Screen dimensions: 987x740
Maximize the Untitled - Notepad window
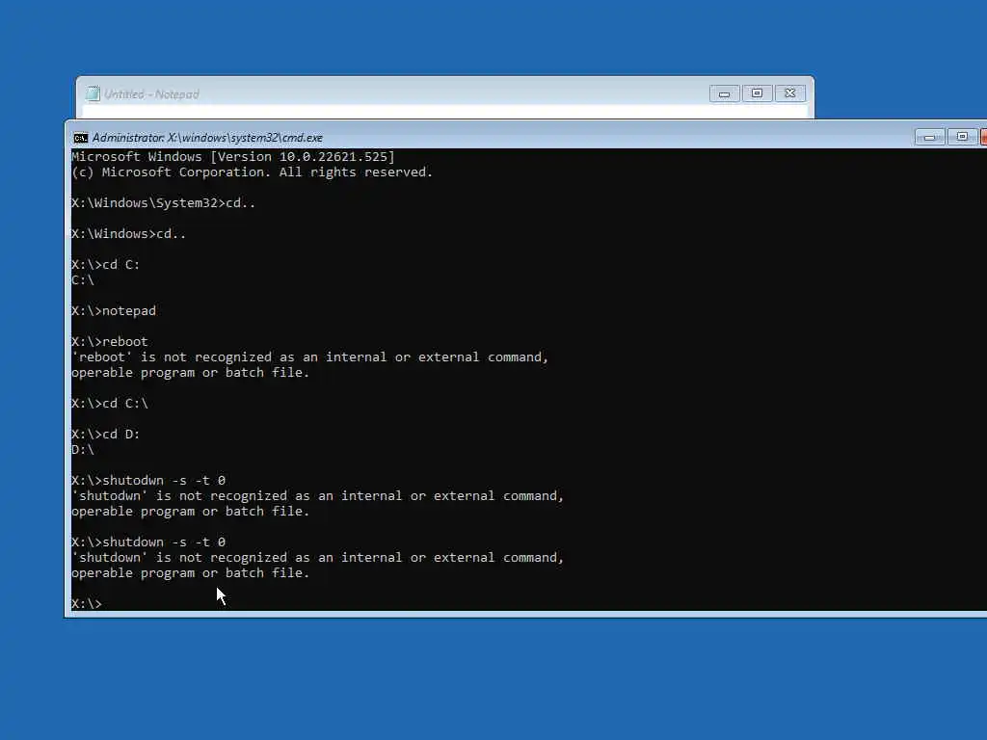[758, 93]
